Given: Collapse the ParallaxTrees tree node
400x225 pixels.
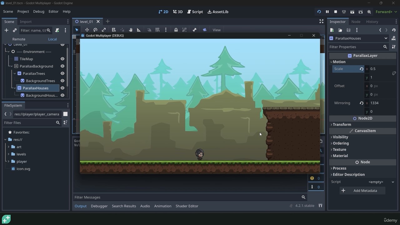Looking at the screenshot, I should (x=15, y=73).
